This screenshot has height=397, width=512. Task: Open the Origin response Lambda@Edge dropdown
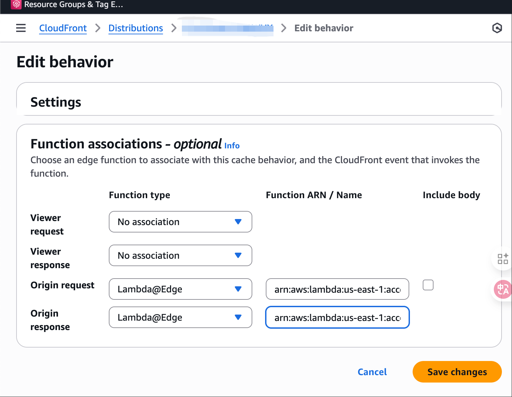coord(180,317)
